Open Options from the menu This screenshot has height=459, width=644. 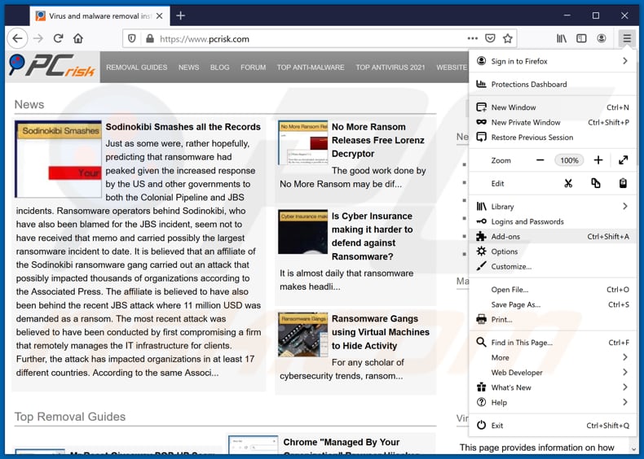tap(553, 251)
